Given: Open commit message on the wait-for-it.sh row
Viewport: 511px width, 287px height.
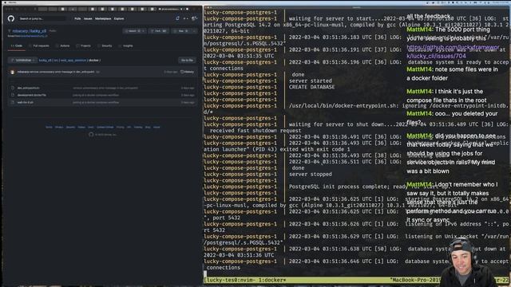Looking at the screenshot, I should tap(96, 102).
